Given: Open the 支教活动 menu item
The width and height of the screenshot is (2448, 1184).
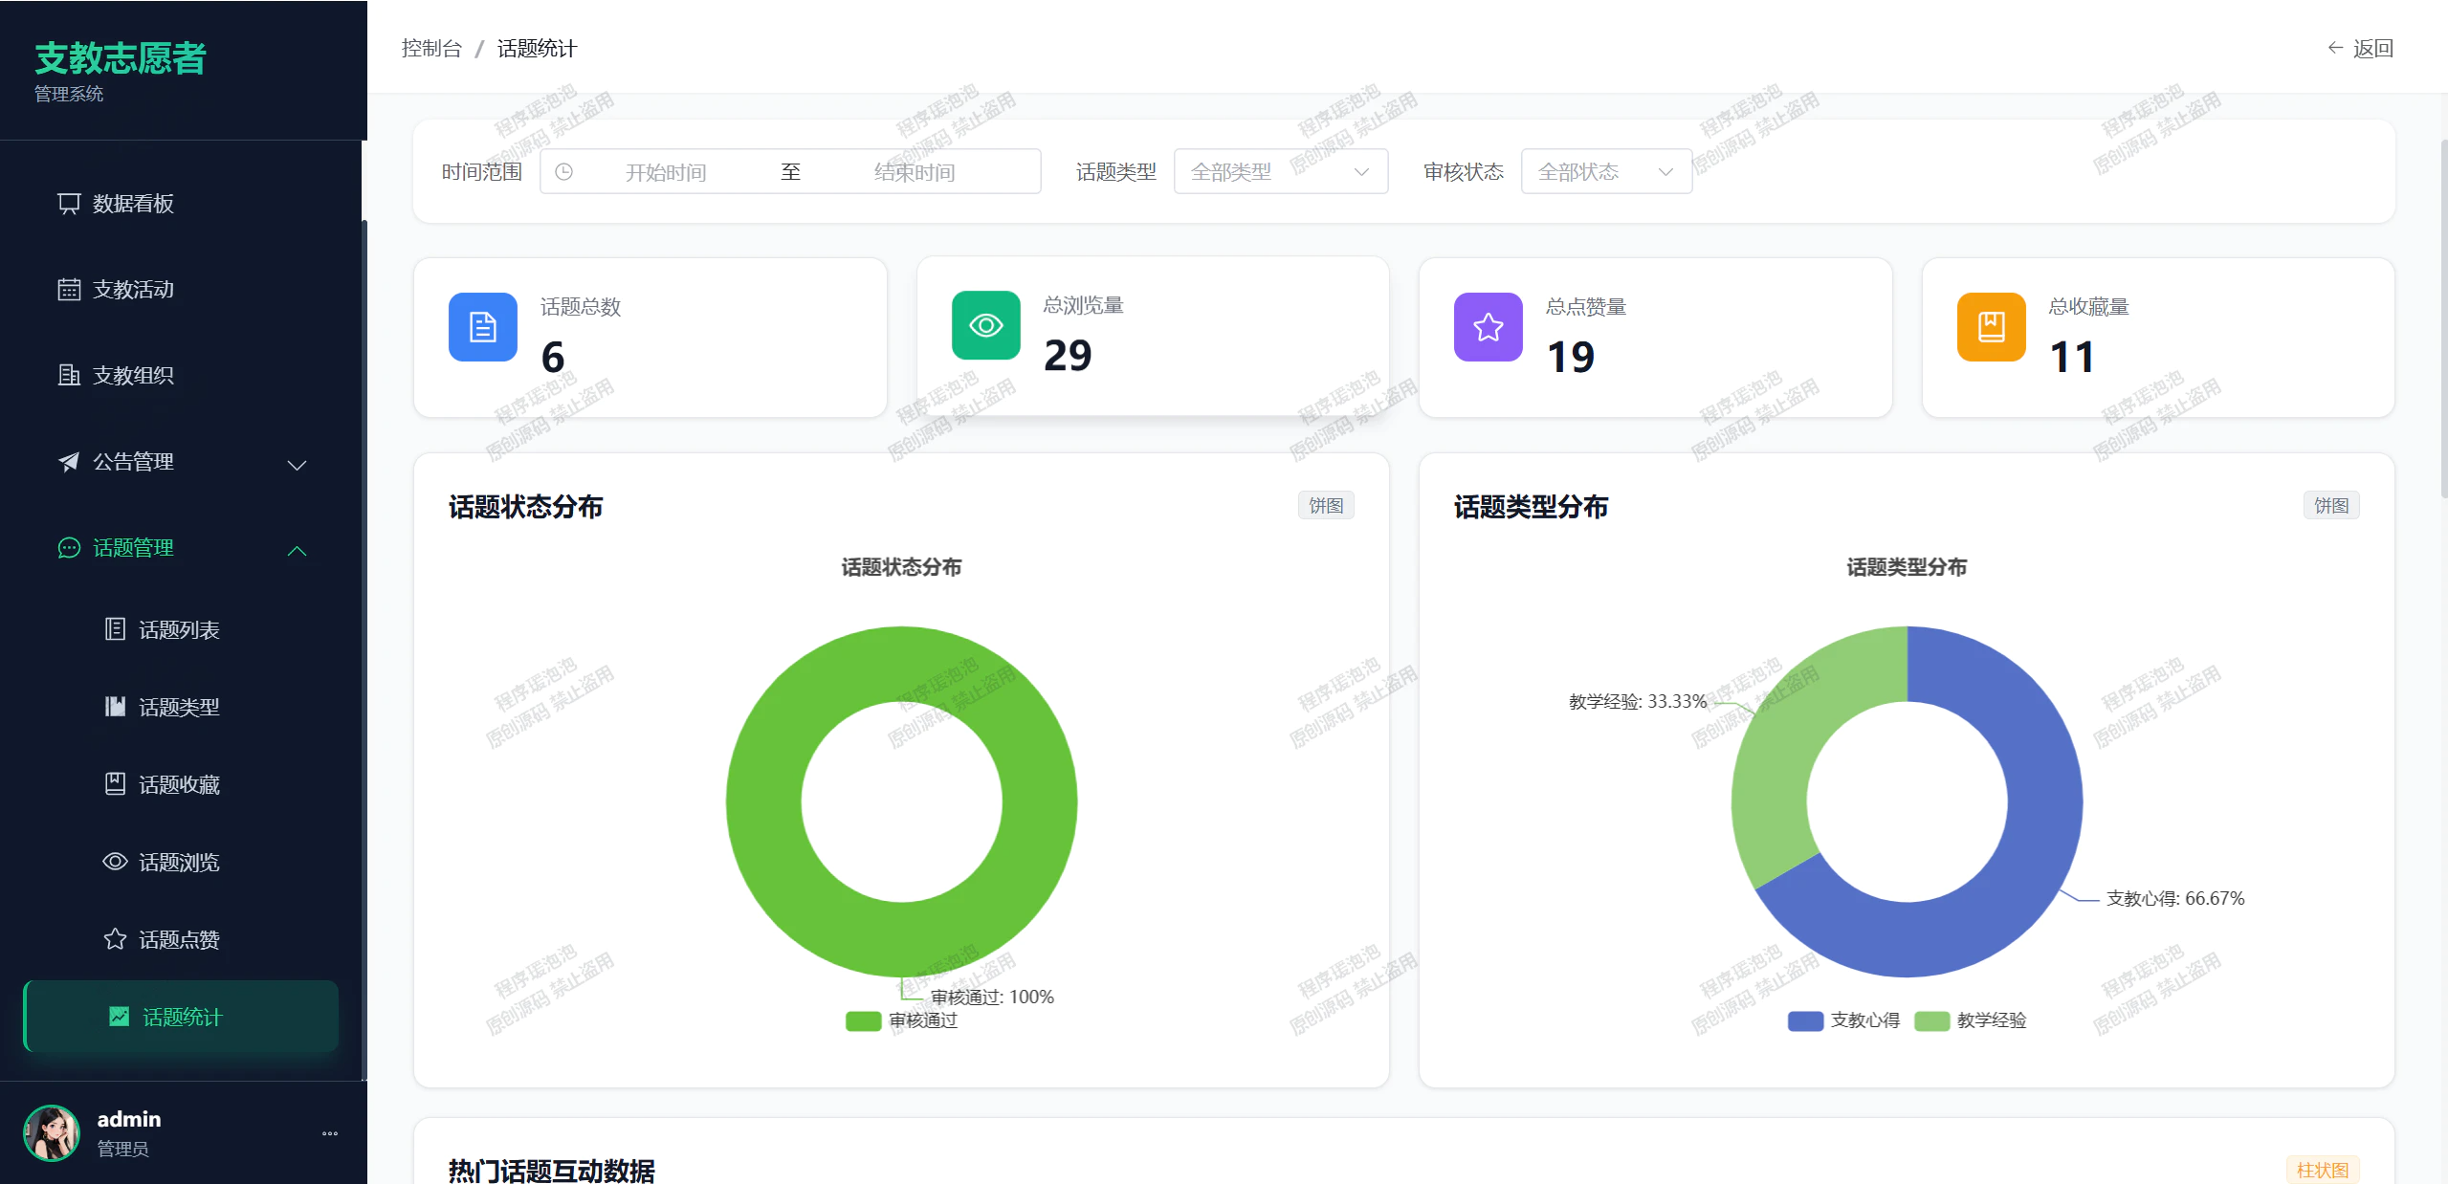Looking at the screenshot, I should [x=181, y=290].
